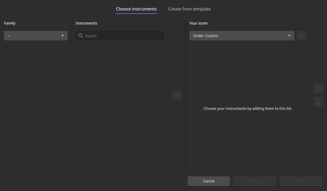Open the Create from template tab

click(x=189, y=9)
